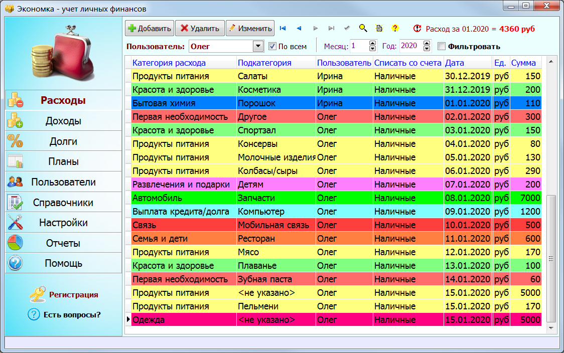Click the Долги percent icon
This screenshot has height=353, width=564.
(x=15, y=141)
